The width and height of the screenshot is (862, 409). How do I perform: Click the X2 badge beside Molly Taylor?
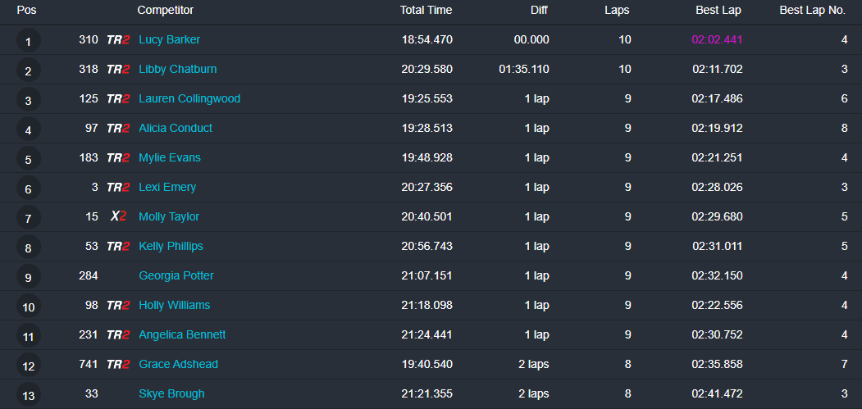[x=118, y=216]
